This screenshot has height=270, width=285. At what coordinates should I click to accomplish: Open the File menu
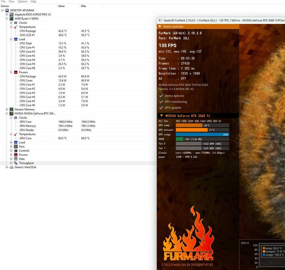pos(3,2)
